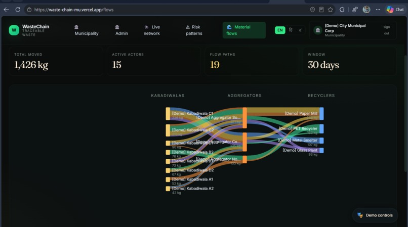Image resolution: width=408 pixels, height=227 pixels.
Task: Go back to the previous page
Action: coord(7,10)
